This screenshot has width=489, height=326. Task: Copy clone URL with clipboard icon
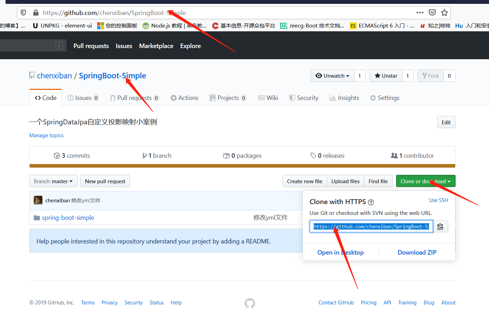pyautogui.click(x=441, y=226)
